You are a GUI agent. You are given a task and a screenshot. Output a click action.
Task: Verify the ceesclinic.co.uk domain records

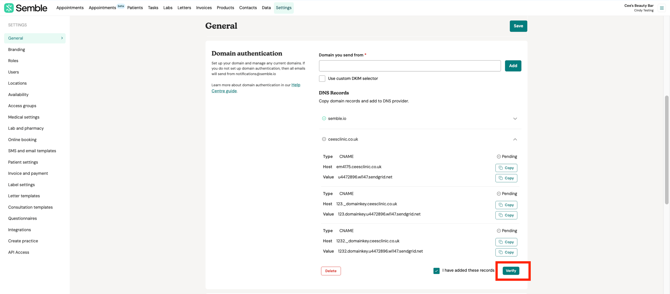coord(511,271)
